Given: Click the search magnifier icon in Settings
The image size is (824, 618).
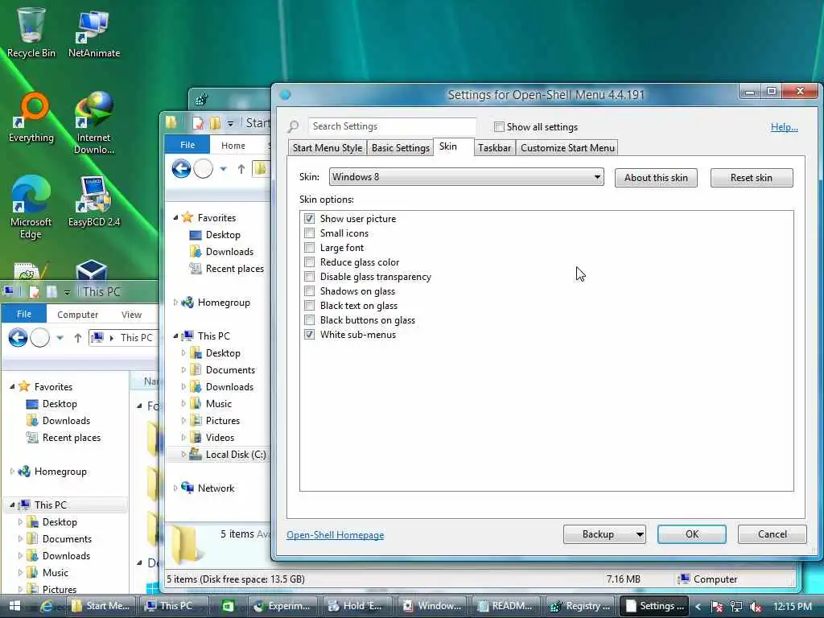Looking at the screenshot, I should click(x=293, y=126).
